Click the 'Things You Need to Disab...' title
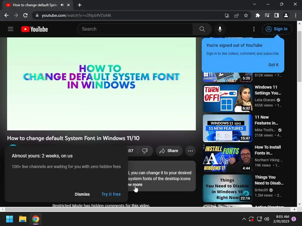The image size is (302, 226). pyautogui.click(x=269, y=180)
